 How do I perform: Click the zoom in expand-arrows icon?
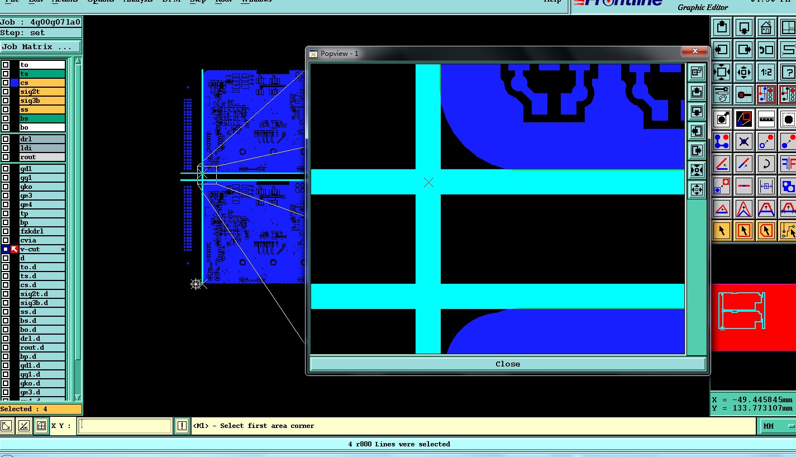(722, 72)
